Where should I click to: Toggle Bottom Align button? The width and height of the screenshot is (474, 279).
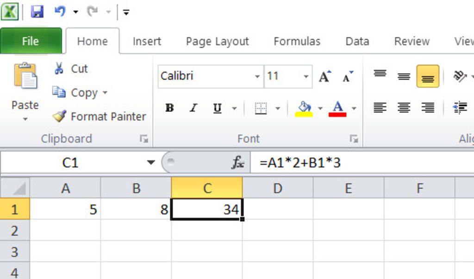[428, 77]
